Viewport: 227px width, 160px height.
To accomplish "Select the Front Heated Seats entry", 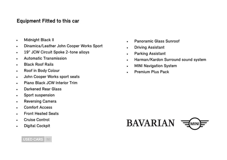I will point(41,114).
